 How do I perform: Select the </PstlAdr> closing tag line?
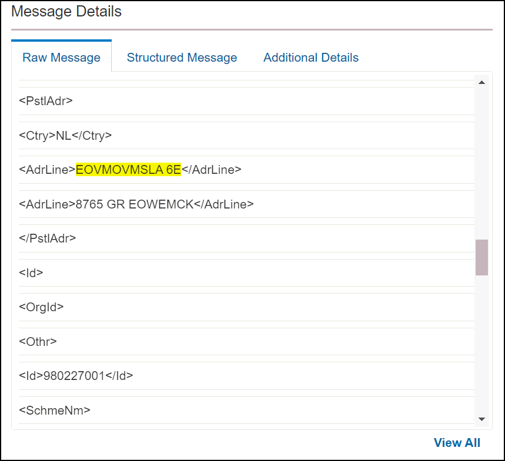246,238
